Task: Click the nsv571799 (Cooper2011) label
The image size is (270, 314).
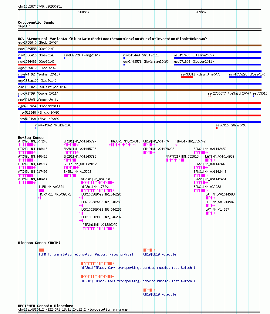Action: (x=38, y=94)
